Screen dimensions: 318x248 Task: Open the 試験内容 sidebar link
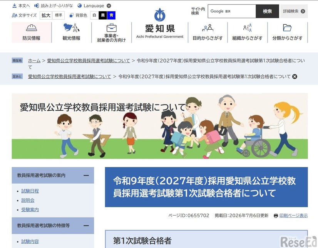pos(30,241)
